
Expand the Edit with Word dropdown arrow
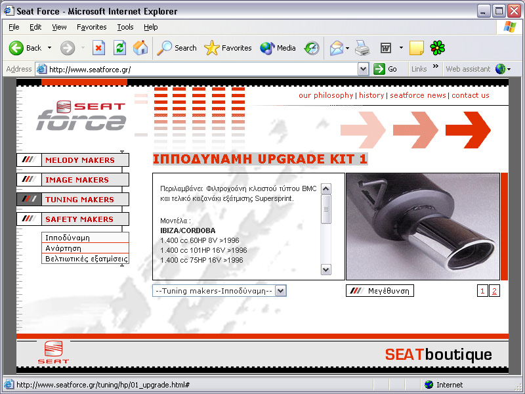pyautogui.click(x=401, y=48)
